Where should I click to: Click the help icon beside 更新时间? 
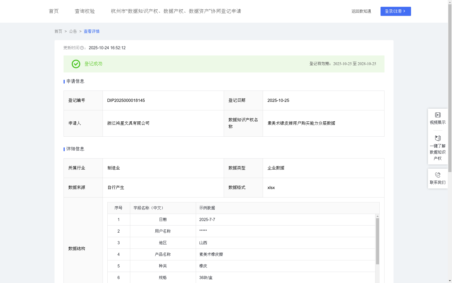(x=82, y=48)
